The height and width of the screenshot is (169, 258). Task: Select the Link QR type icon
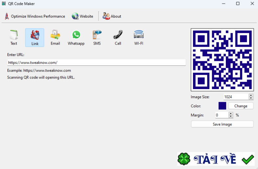click(35, 37)
